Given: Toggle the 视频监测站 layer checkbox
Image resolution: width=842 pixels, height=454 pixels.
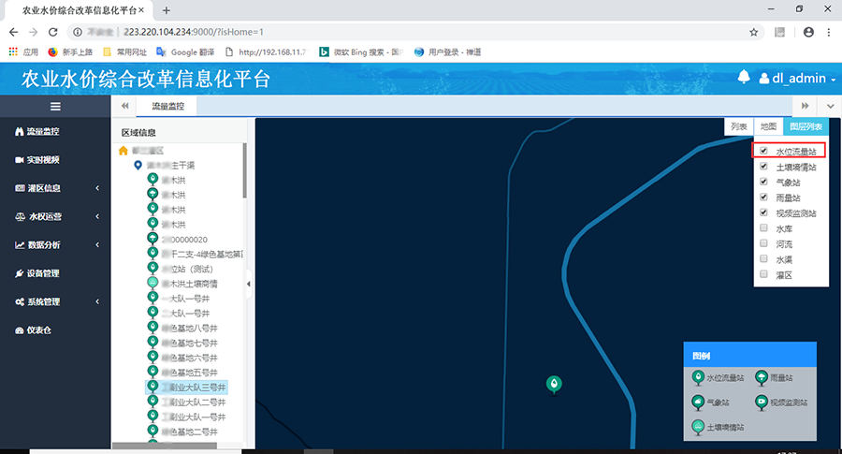Looking at the screenshot, I should pyautogui.click(x=764, y=212).
